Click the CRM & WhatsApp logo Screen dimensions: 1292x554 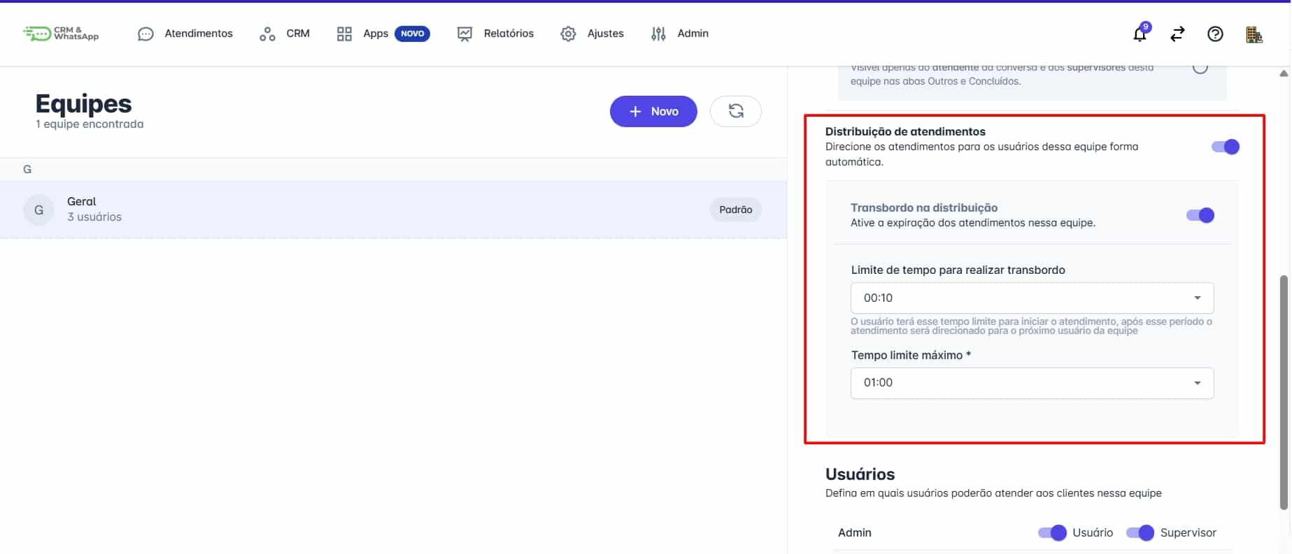[x=61, y=33]
